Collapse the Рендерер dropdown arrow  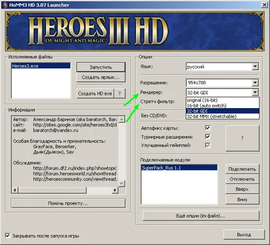pyautogui.click(x=255, y=92)
